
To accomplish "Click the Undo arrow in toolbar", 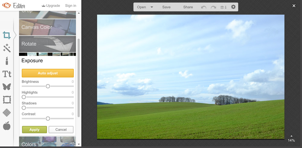I will click(x=204, y=7).
